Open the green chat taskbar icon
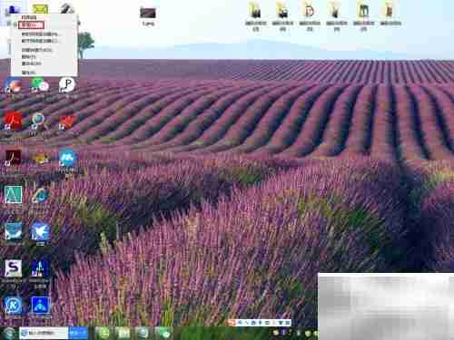 click(163, 333)
